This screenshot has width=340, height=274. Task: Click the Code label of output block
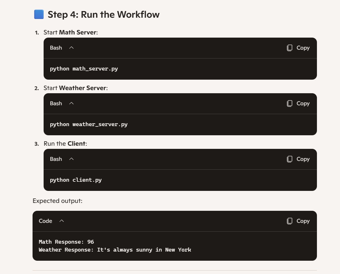(45, 221)
